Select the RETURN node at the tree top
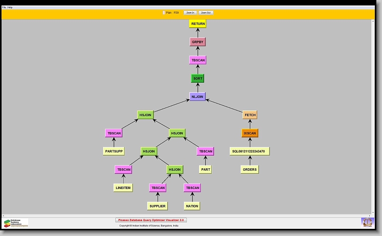Screen dimensions: 382x236 198,24
